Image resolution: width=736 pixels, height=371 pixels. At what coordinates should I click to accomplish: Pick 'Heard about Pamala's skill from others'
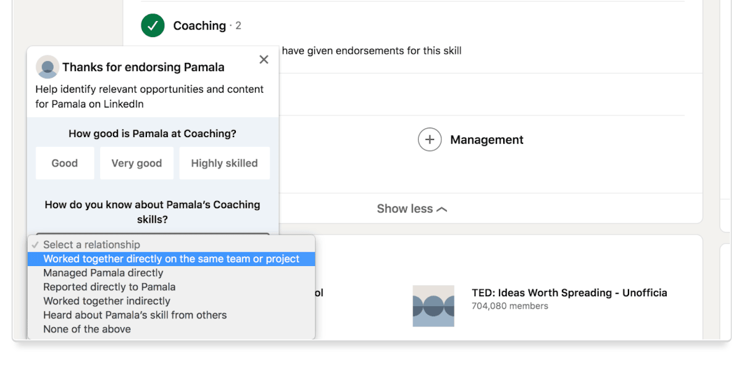click(x=135, y=315)
